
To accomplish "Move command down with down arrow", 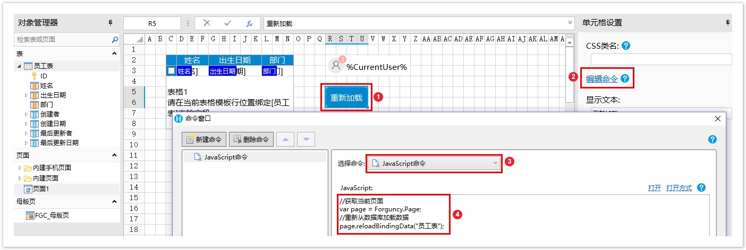I will coord(306,139).
